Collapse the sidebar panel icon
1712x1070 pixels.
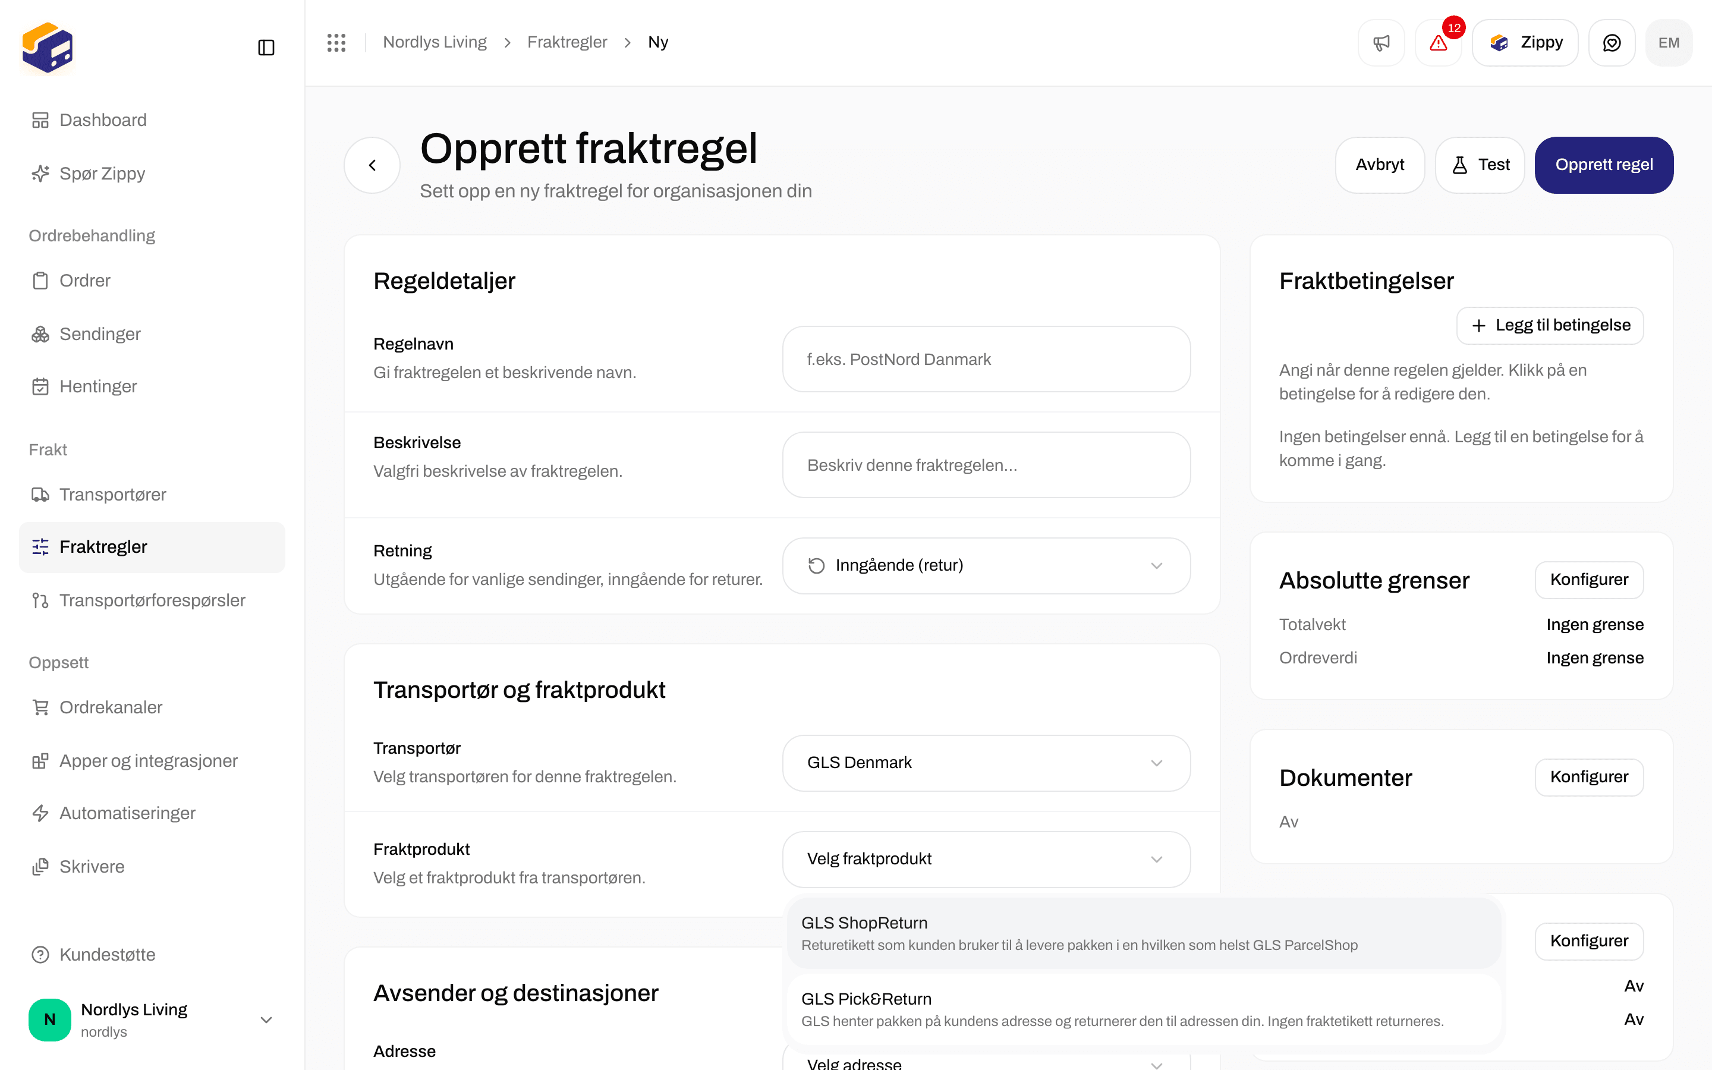coord(266,48)
